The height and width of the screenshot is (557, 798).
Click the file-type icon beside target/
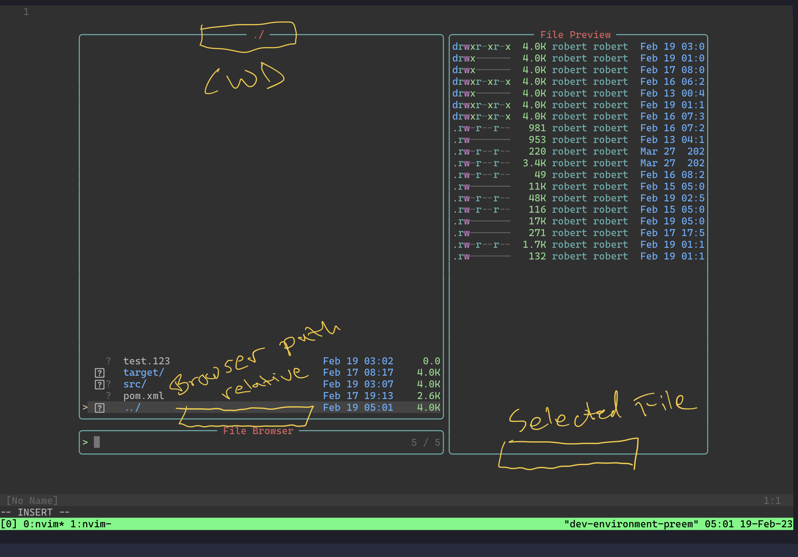99,372
